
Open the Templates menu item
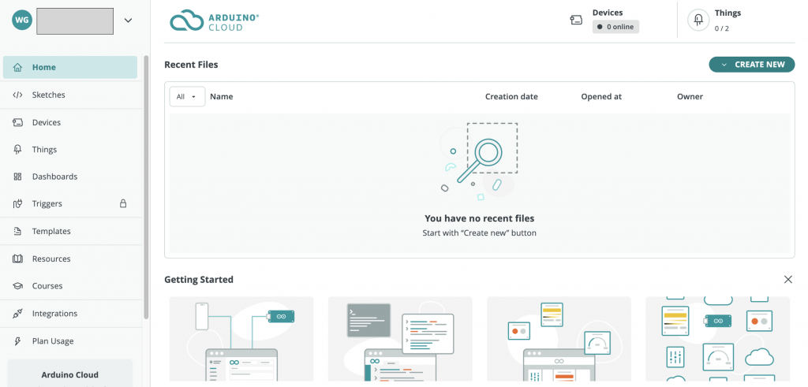(x=51, y=232)
